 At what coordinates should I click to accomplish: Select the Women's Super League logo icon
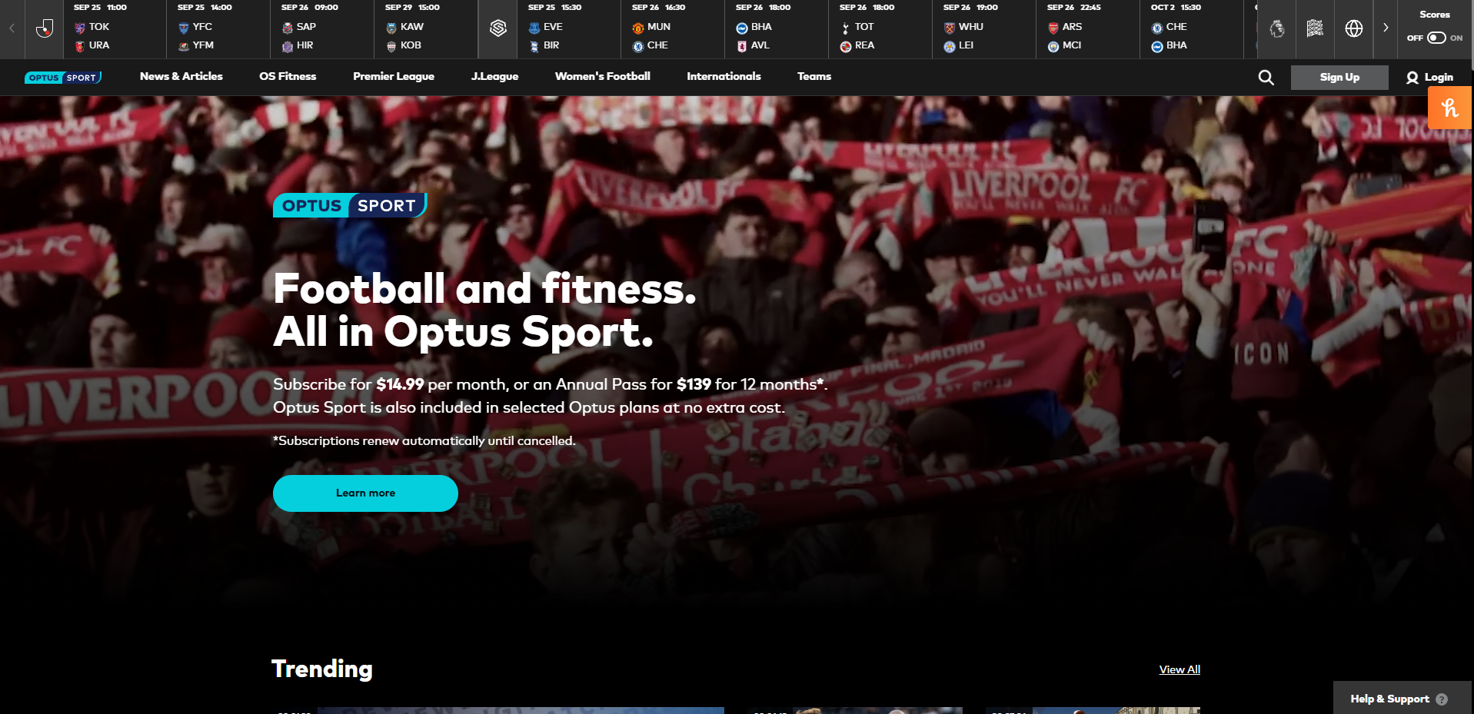pyautogui.click(x=498, y=28)
